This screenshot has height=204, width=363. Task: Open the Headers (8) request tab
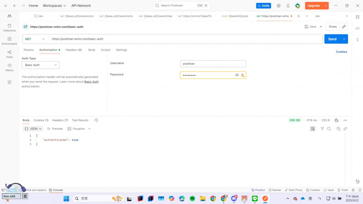[74, 50]
